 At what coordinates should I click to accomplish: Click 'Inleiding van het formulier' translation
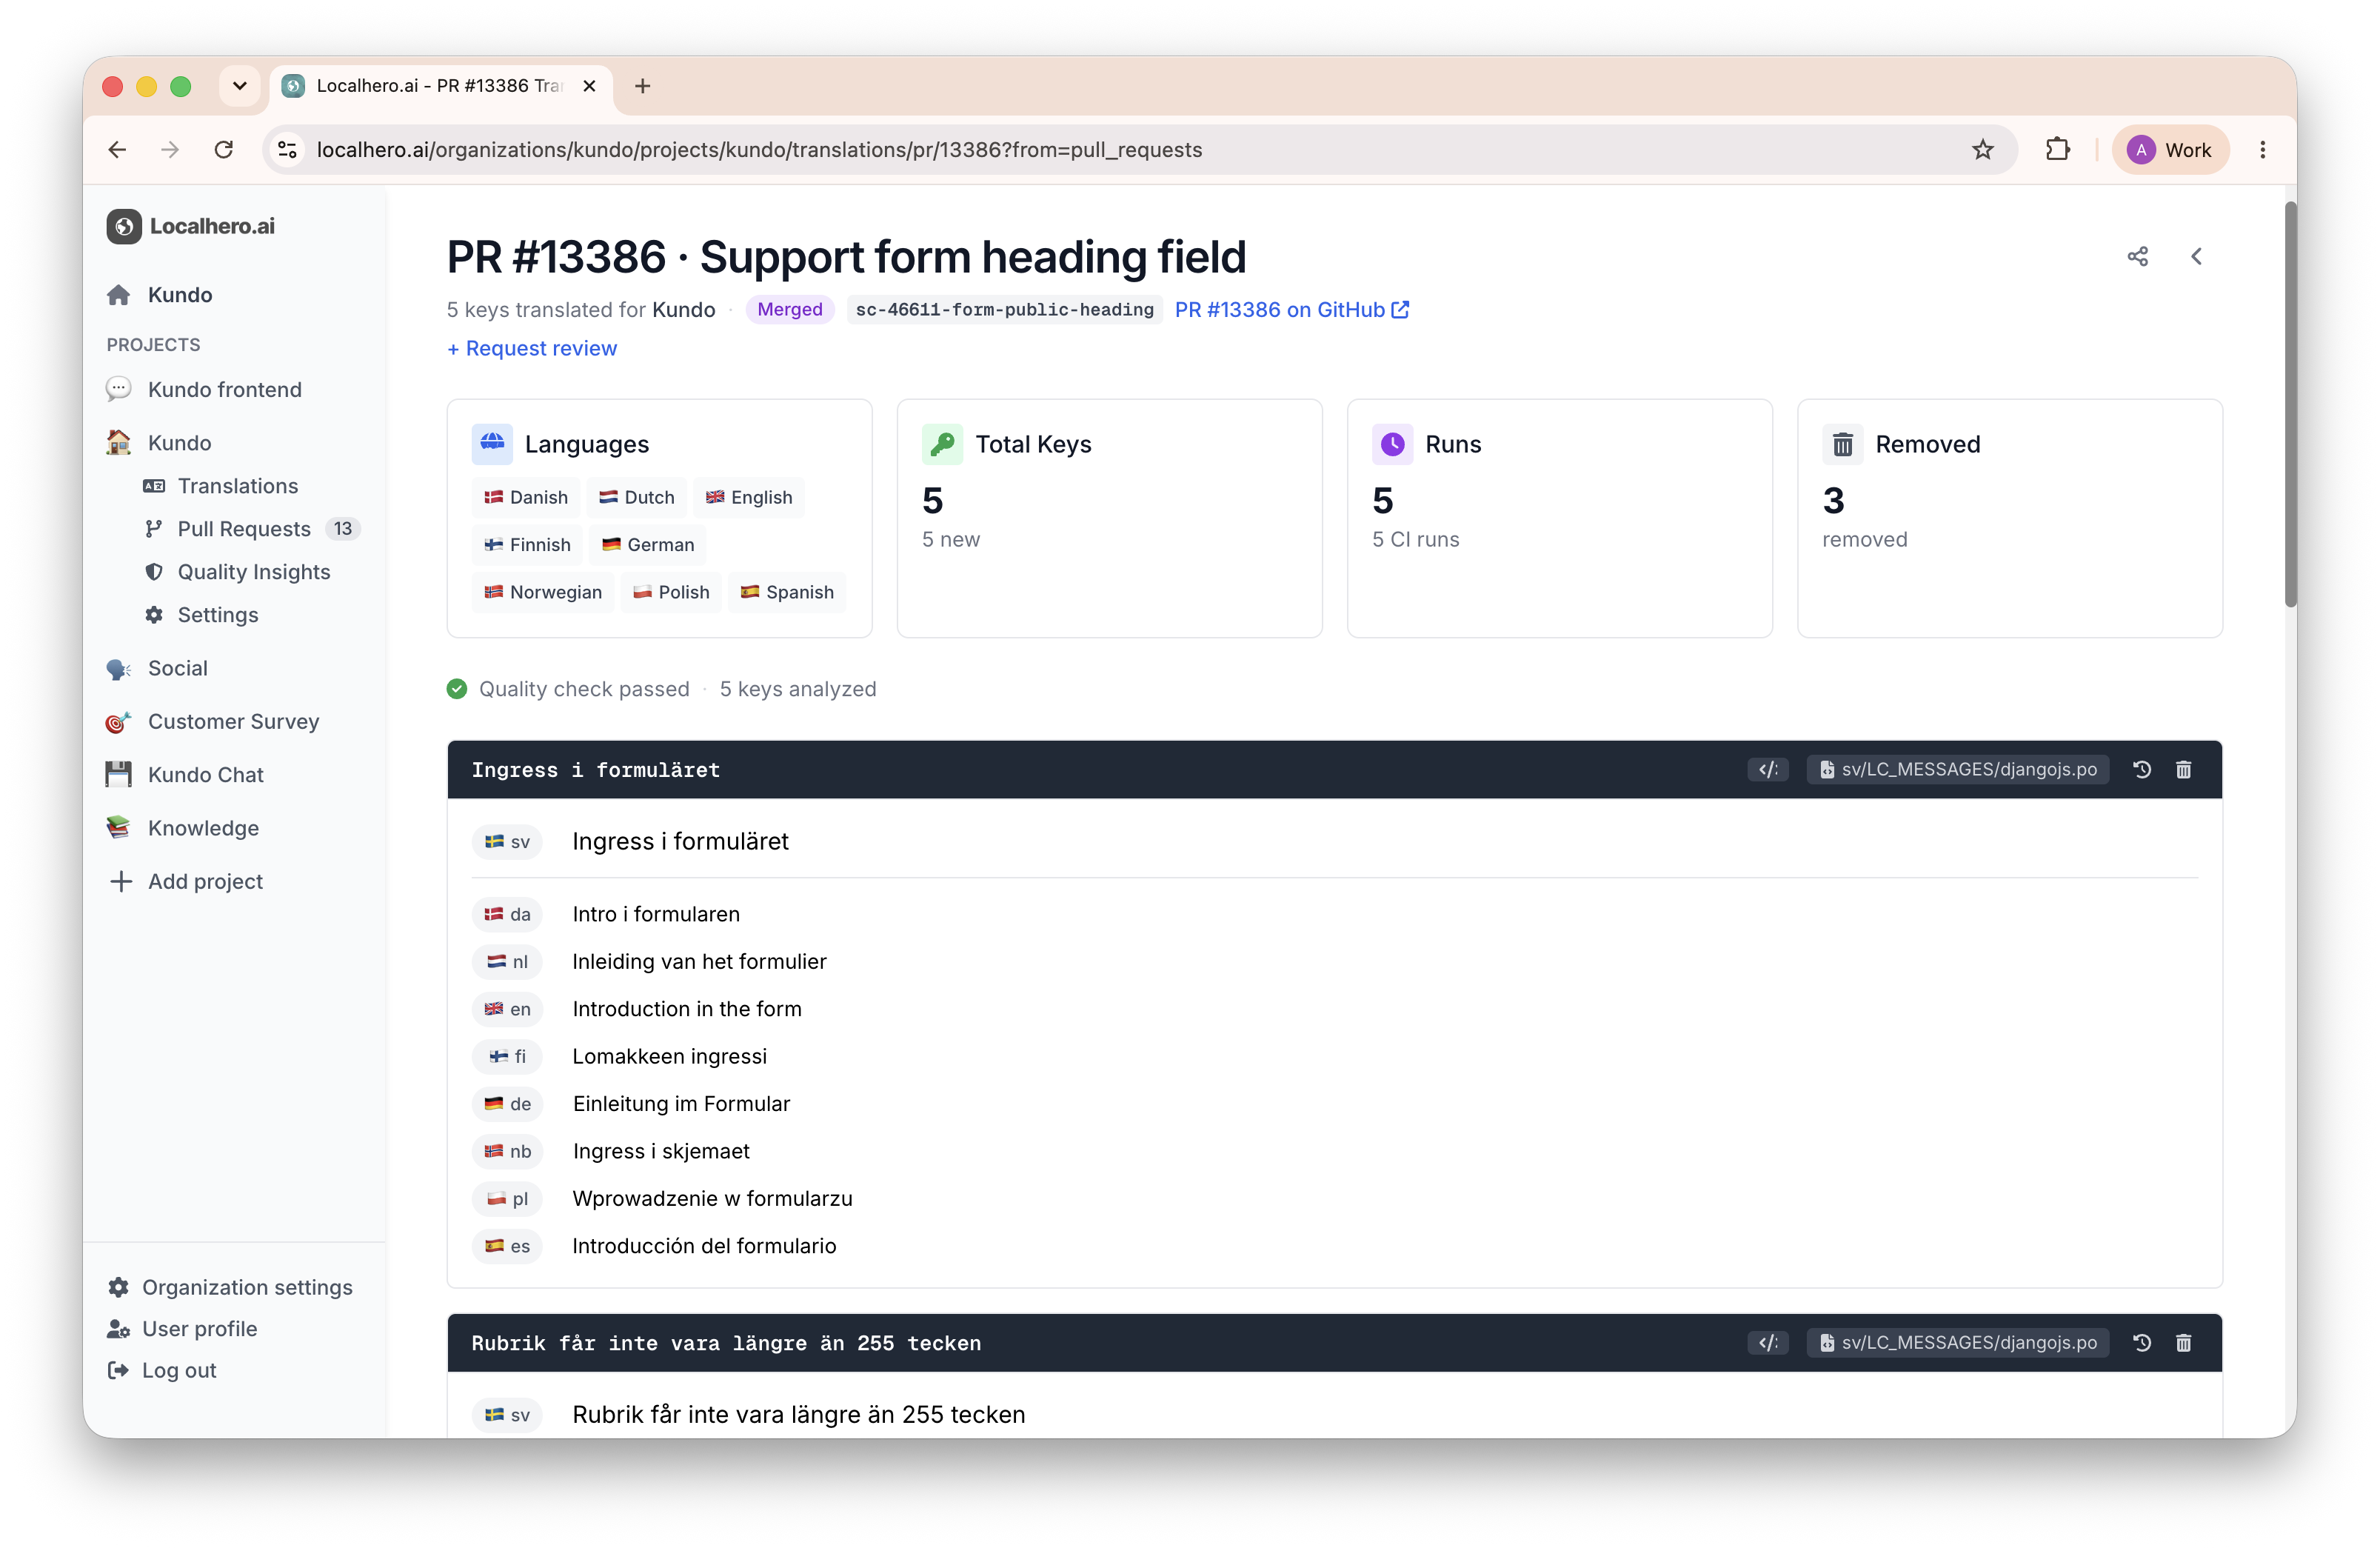pos(699,961)
